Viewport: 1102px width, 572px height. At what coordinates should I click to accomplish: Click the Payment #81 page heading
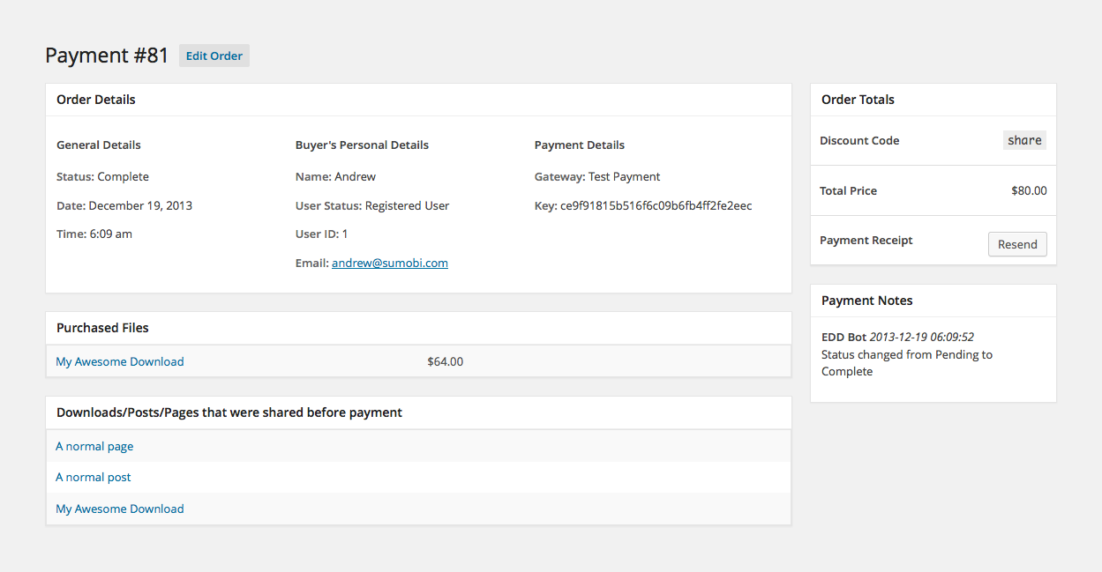click(x=107, y=56)
